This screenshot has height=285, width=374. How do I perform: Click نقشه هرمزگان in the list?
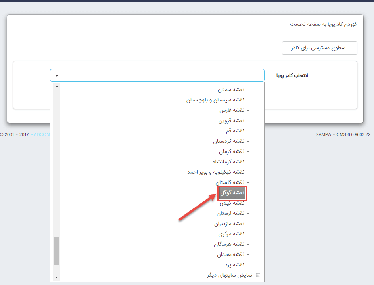229,244
